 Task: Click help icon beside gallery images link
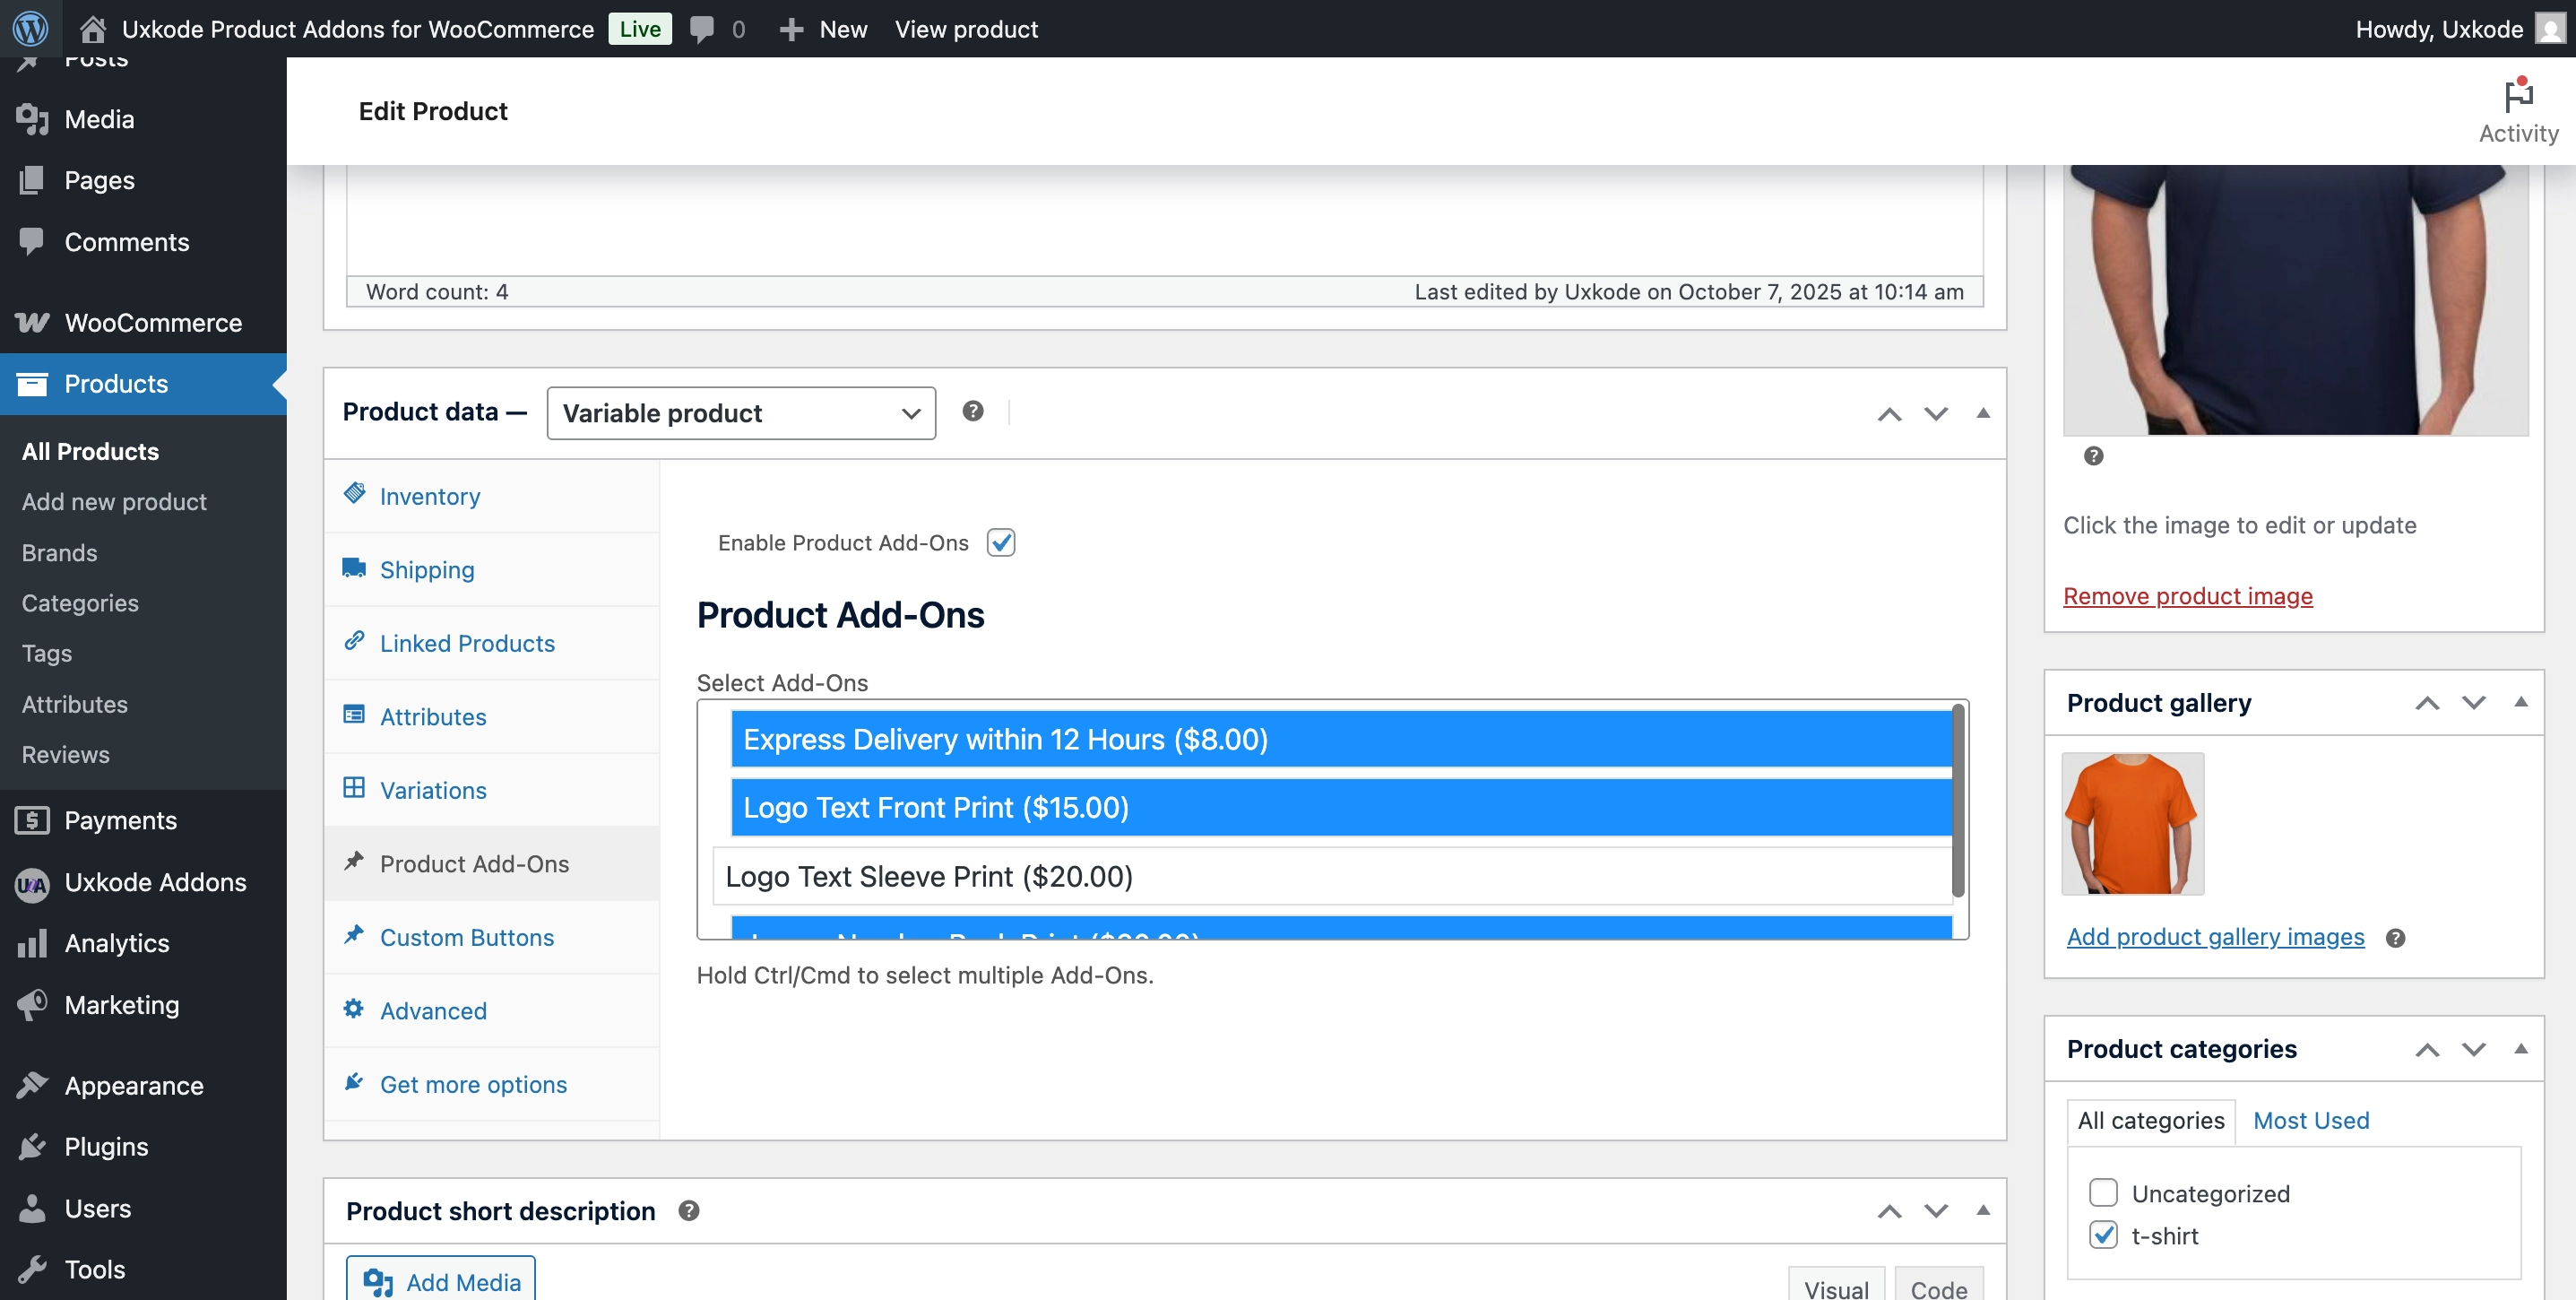pos(2394,938)
